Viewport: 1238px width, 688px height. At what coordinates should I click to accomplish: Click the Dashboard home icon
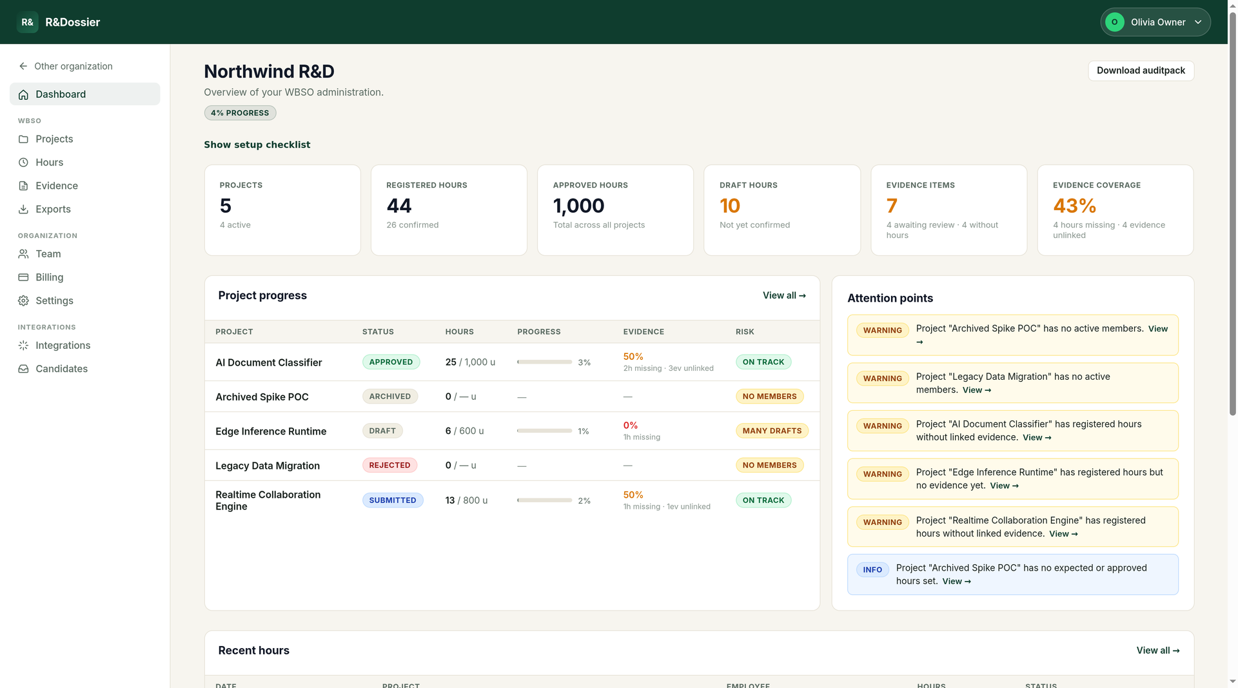click(x=23, y=95)
